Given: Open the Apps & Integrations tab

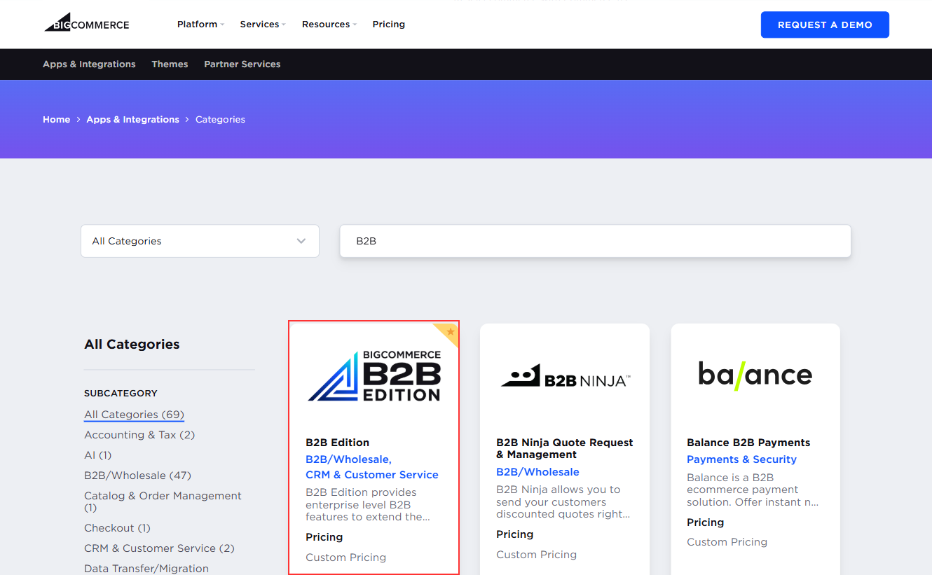Looking at the screenshot, I should pos(89,64).
